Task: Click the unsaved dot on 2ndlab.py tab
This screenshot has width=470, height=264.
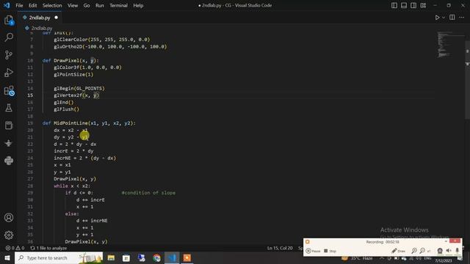Action: [56, 18]
